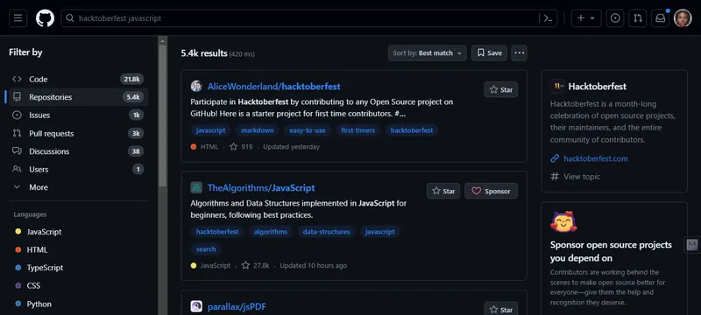This screenshot has width=701, height=315.
Task: Sponsor the TheAlgorithms/JavaScript repository
Action: click(491, 191)
